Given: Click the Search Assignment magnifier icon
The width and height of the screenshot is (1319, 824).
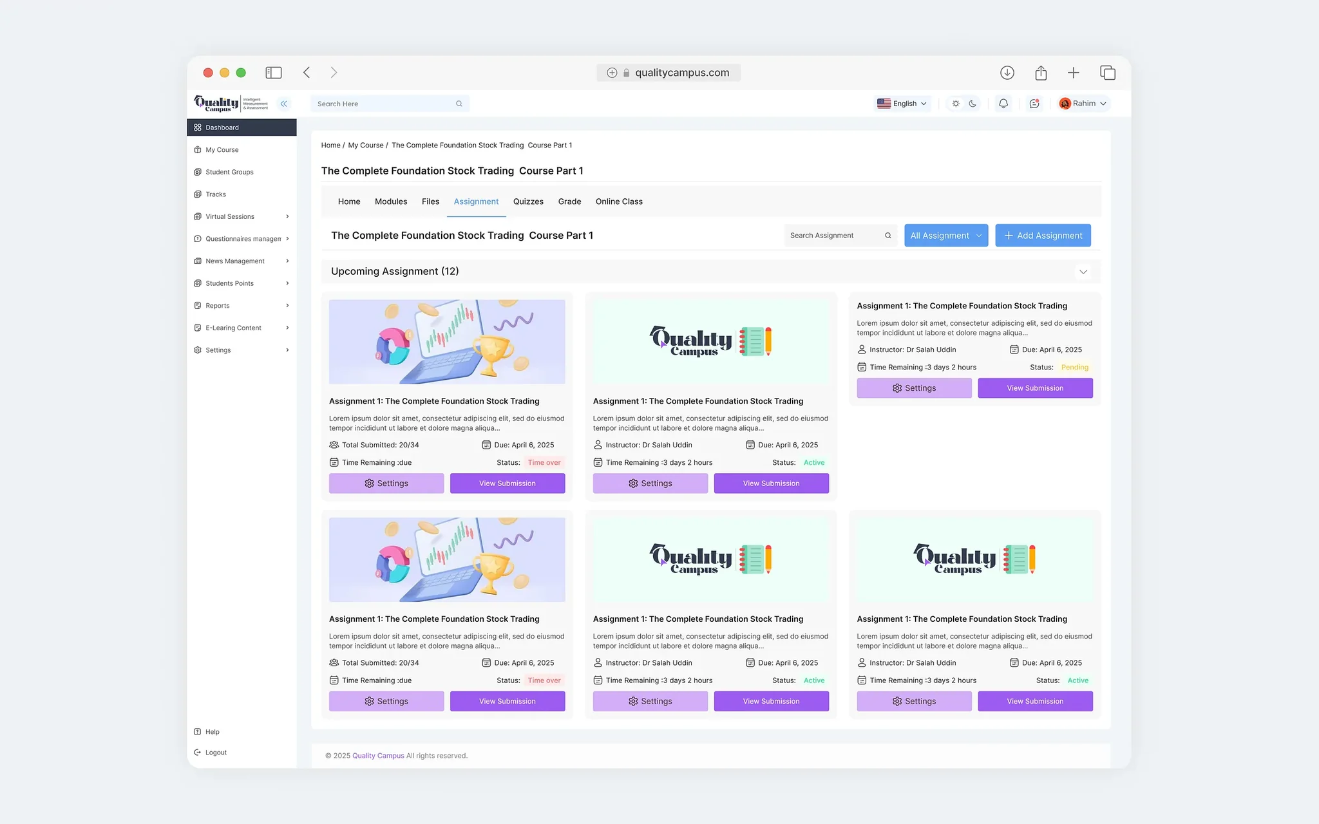Looking at the screenshot, I should pyautogui.click(x=888, y=236).
